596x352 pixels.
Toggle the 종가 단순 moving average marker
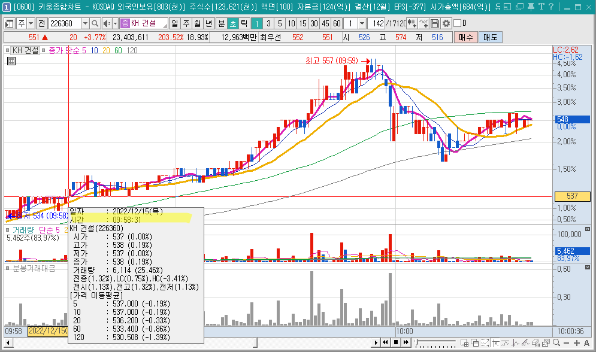pyautogui.click(x=44, y=50)
